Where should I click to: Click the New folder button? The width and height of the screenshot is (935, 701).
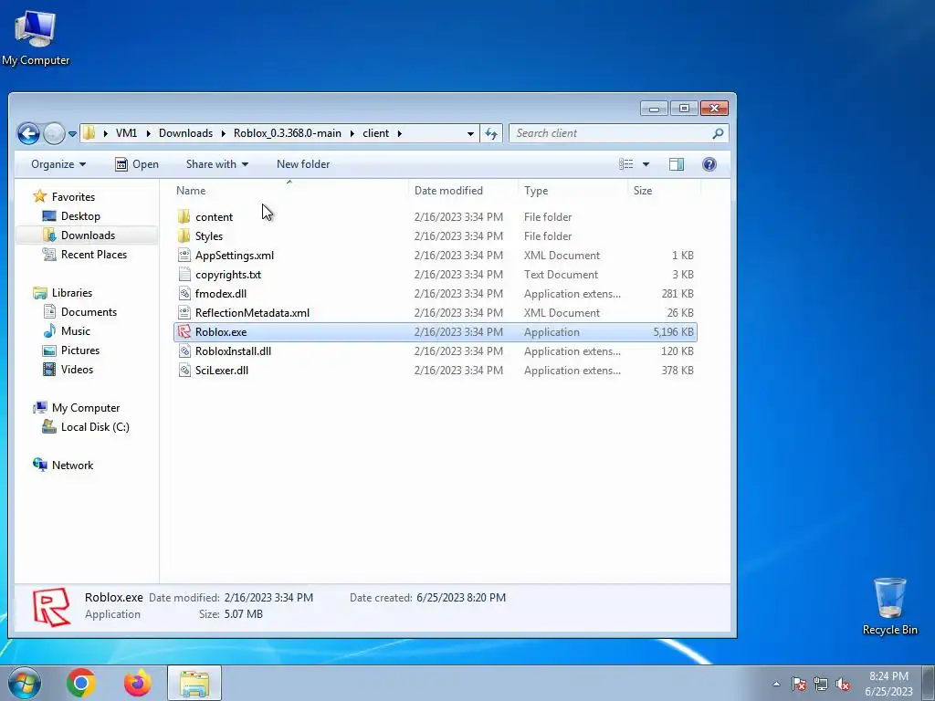[303, 164]
